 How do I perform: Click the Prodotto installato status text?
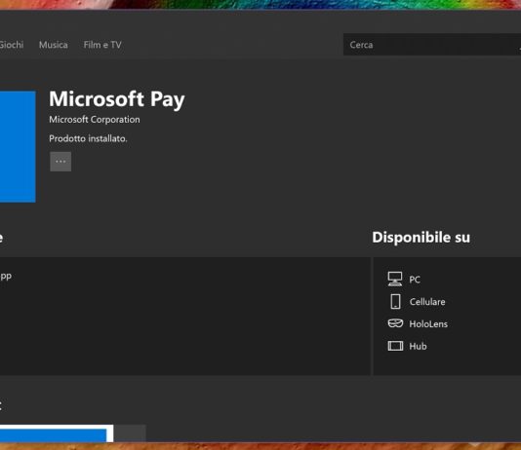88,138
